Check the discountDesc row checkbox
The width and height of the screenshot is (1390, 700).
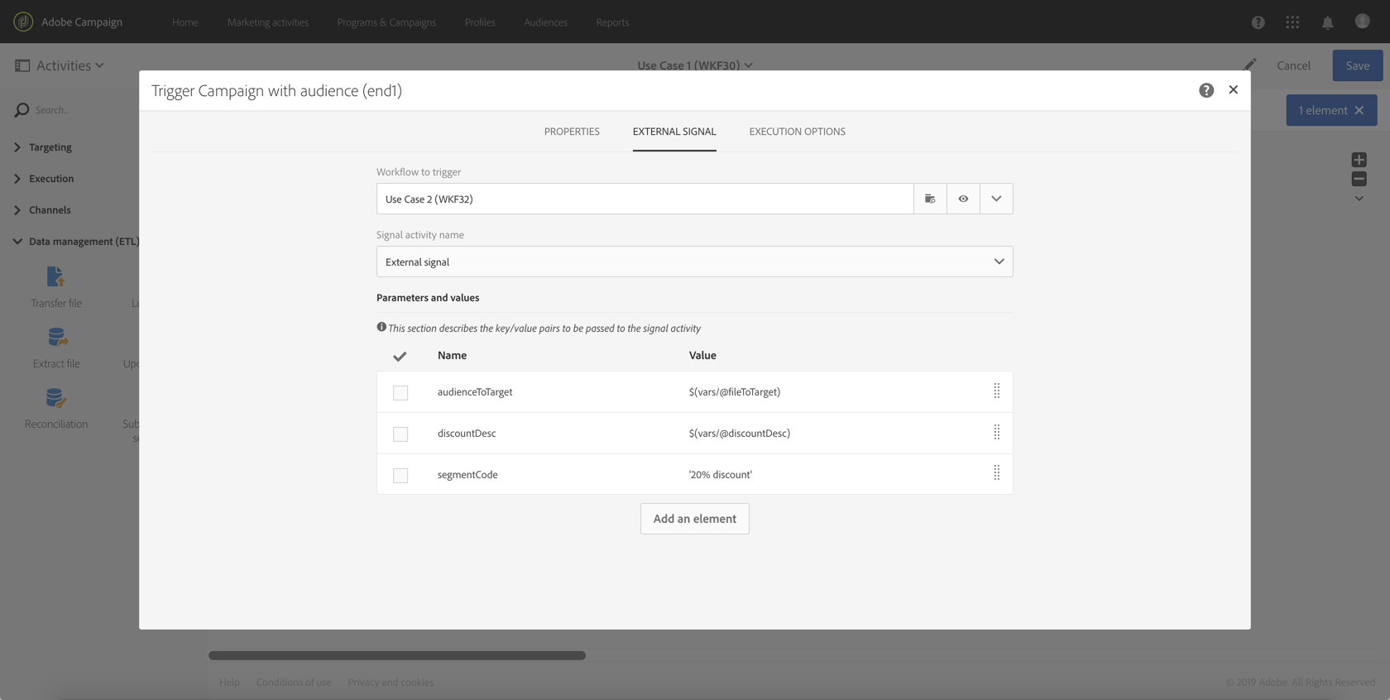point(400,434)
